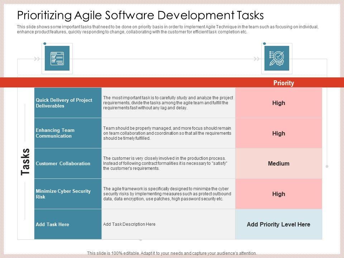Select High priority for Team Communication row
Viewport: 344px width, 258px height.
coord(278,133)
